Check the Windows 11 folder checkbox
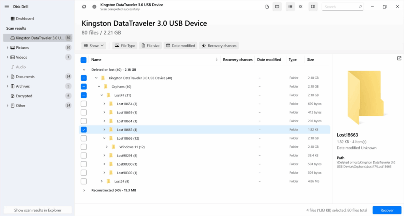 click(84, 147)
